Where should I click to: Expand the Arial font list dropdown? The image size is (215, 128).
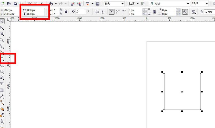click(x=188, y=4)
